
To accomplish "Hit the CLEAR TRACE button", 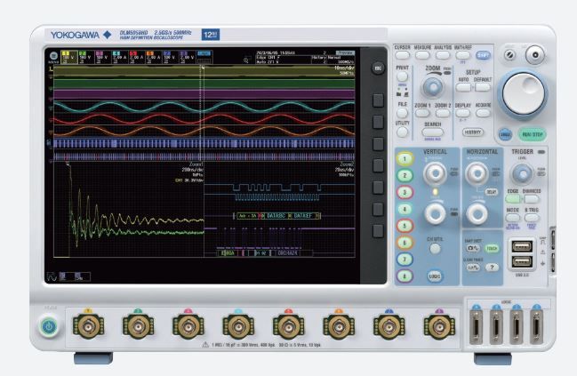I will coord(472,268).
